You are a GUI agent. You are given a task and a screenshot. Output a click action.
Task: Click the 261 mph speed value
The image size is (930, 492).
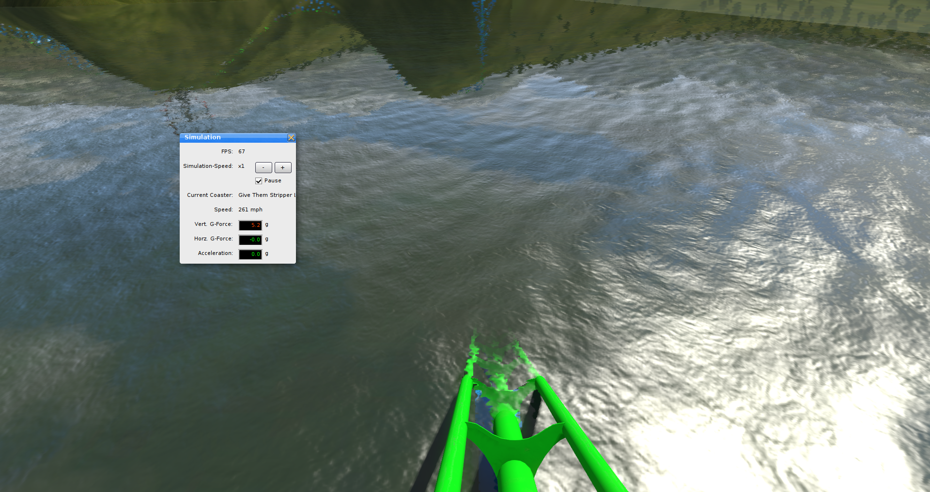pos(250,210)
